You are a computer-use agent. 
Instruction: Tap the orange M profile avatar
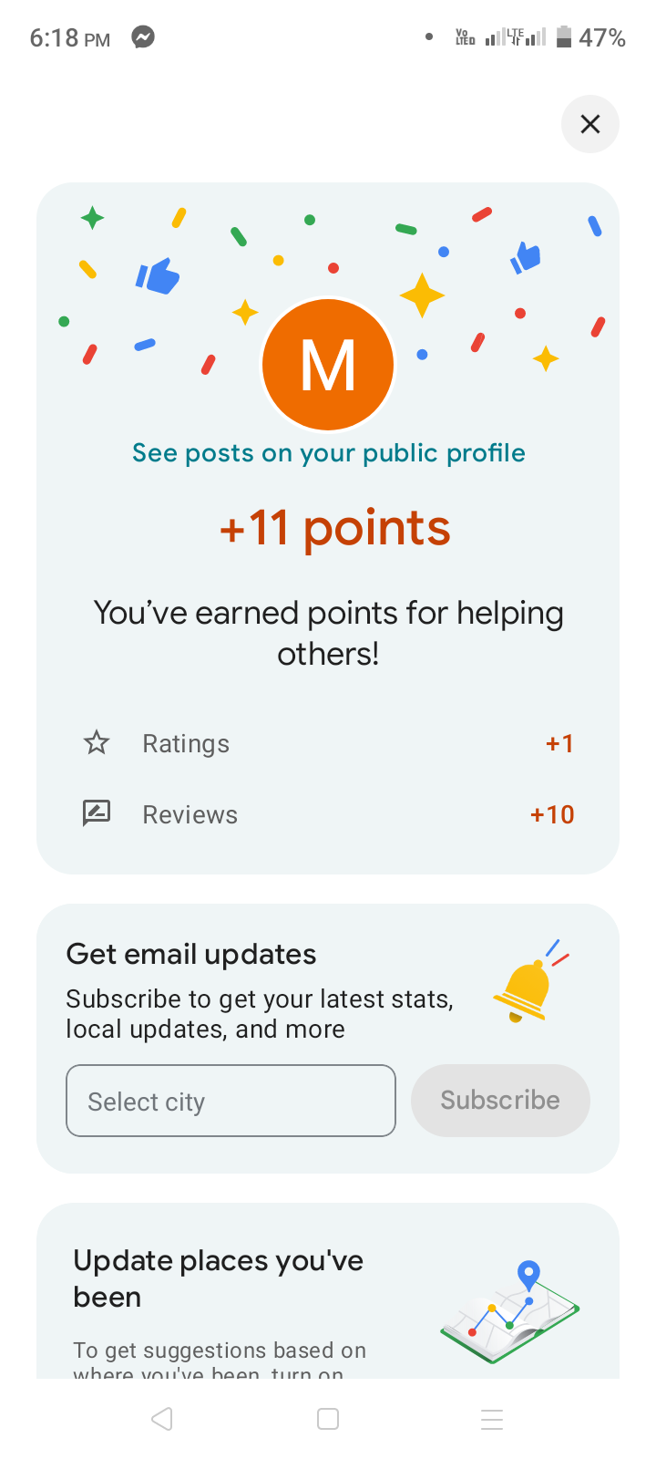point(328,365)
